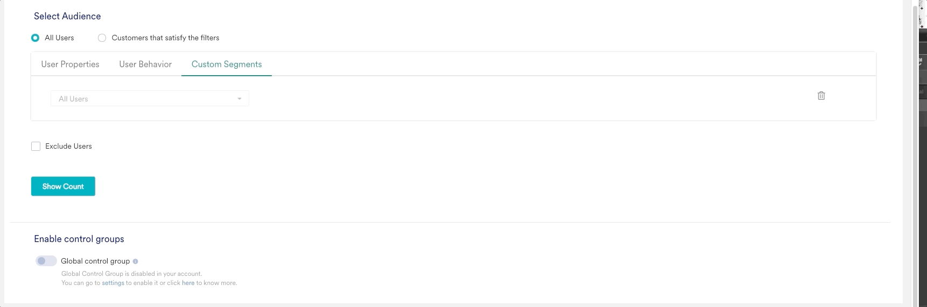
Task: Check the Exclude Users checkbox
Action: coord(36,146)
